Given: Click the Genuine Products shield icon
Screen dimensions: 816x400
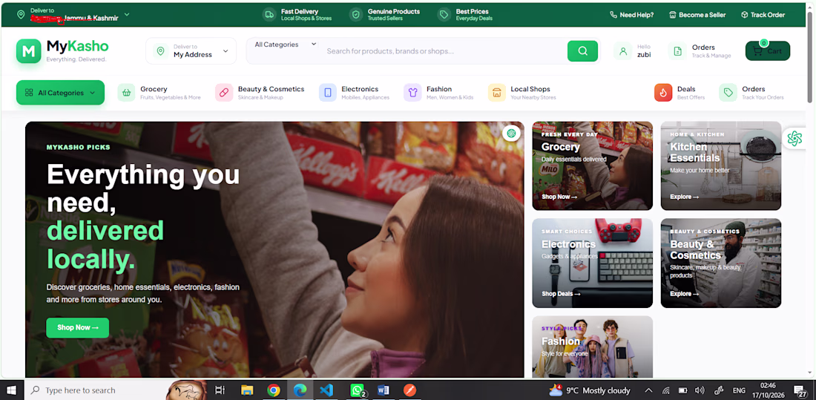Looking at the screenshot, I should 356,15.
